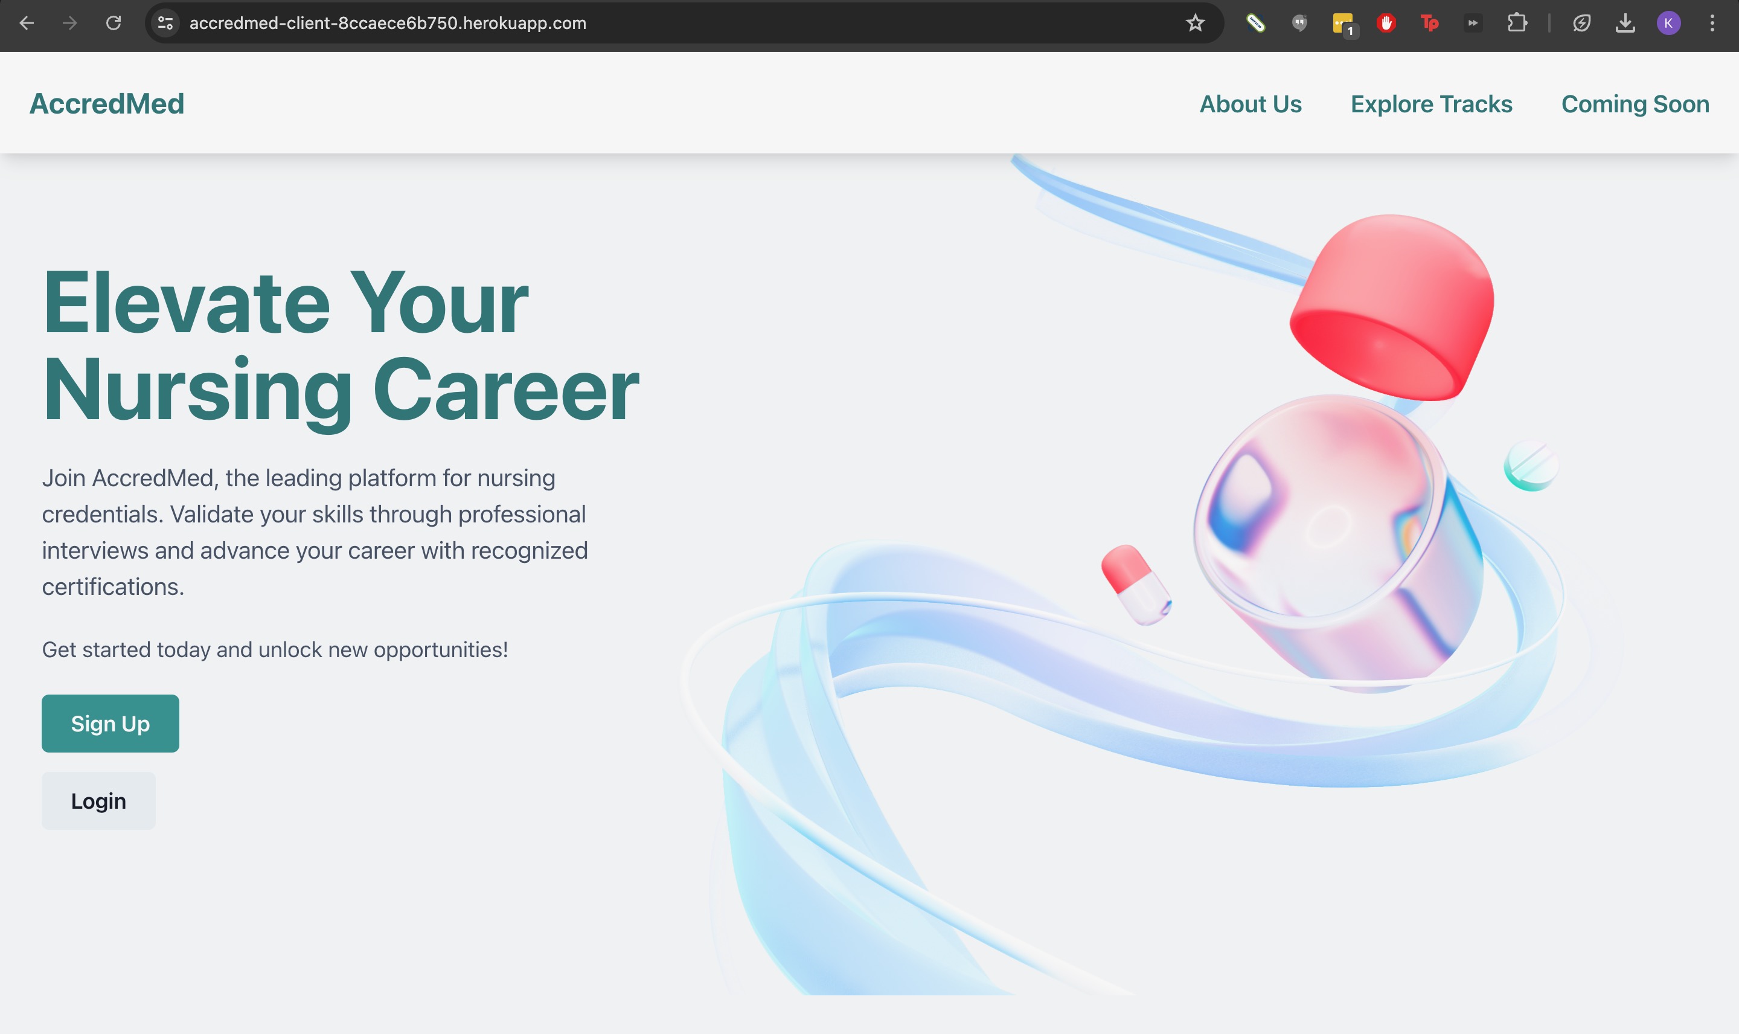Open the red stop-hand ad blocker extension
The image size is (1739, 1034).
pos(1386,23)
